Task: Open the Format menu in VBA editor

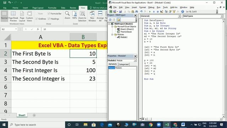Action: (x=143, y=7)
